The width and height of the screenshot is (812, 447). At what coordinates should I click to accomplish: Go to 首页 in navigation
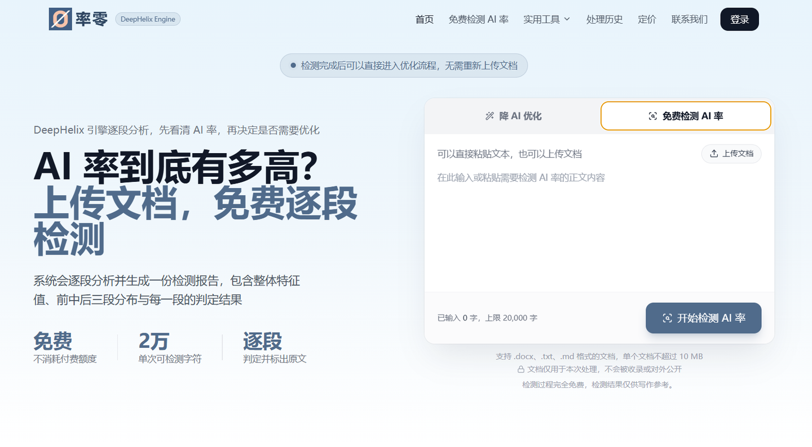point(425,19)
